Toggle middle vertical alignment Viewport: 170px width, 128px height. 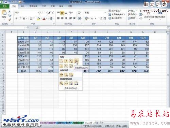(62, 13)
